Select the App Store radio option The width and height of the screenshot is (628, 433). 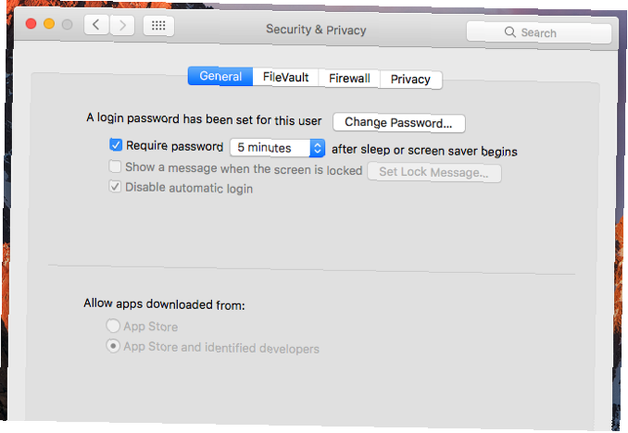(x=113, y=325)
